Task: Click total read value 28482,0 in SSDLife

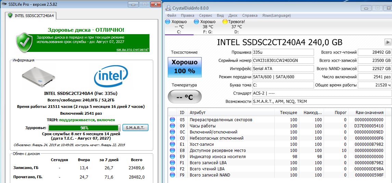Action: click(x=136, y=177)
